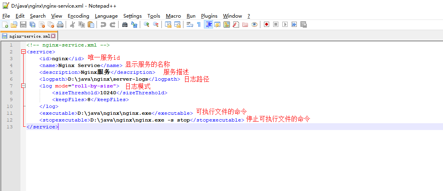Click the executable path D:\java\nginx\nginx.exe on line 11
This screenshot has height=191, width=443.
pyautogui.click(x=115, y=113)
